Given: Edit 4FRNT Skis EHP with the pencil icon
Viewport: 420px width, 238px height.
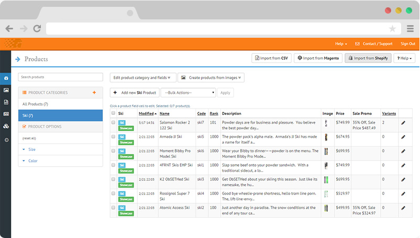Looking at the screenshot, I should 403,166.
